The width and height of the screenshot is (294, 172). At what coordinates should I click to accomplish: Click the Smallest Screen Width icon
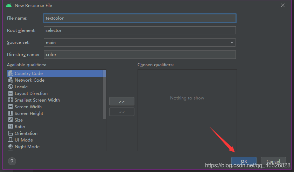pos(10,100)
